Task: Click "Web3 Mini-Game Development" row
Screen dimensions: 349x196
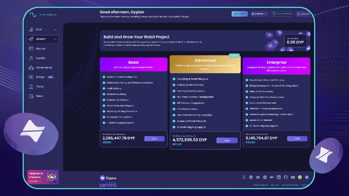Action: point(266,109)
